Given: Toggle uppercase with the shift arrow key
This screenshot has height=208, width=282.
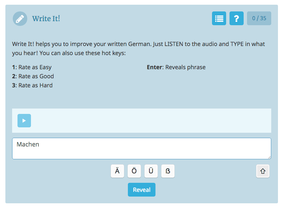Looking at the screenshot, I should [x=263, y=171].
